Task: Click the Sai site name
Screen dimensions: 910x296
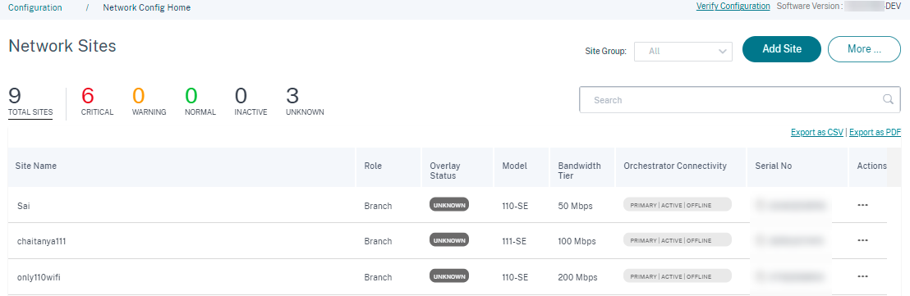Action: tap(23, 206)
